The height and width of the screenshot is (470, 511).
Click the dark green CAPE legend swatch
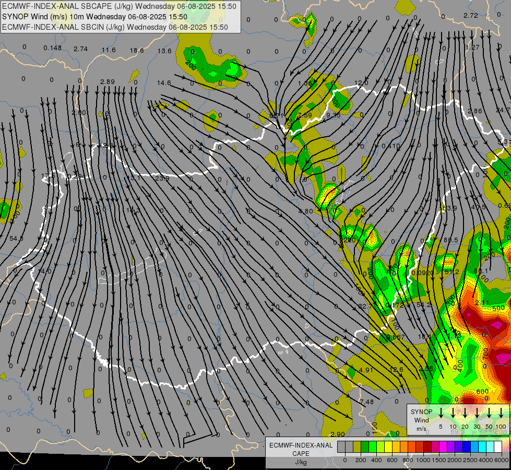(365, 446)
